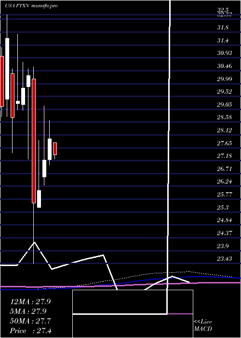The image size is (241, 338).
Task: Select the 5MA value label
Action: (28, 311)
